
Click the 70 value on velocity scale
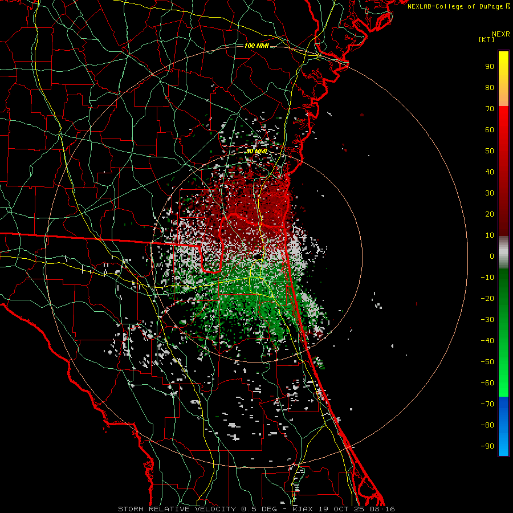point(490,109)
